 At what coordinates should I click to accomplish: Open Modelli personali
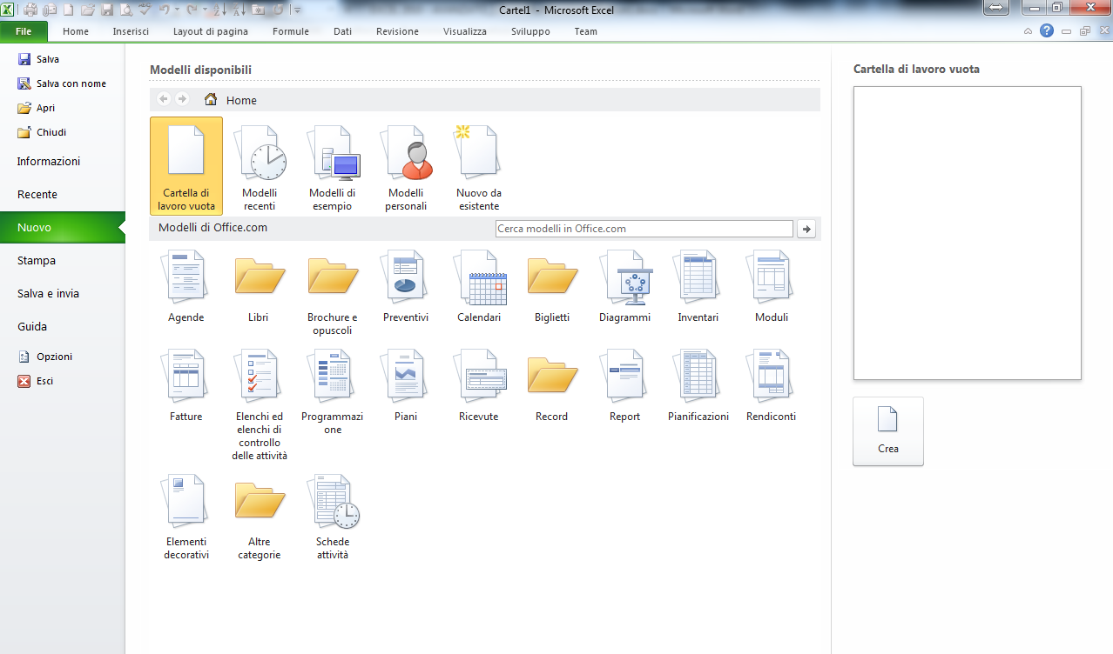pyautogui.click(x=406, y=166)
